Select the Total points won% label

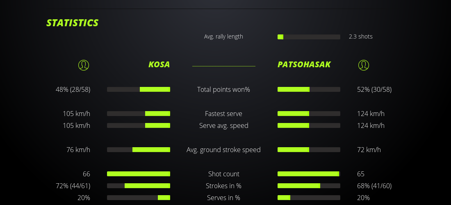(223, 89)
